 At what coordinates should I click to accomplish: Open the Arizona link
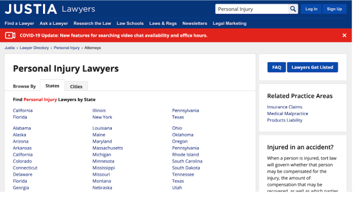(21, 141)
